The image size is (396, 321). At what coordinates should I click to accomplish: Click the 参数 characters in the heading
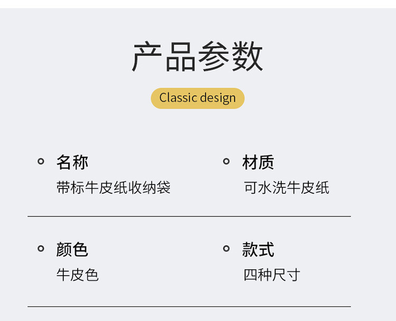230,57
